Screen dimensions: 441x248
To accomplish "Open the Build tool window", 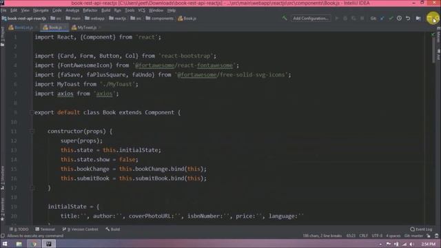I will tap(112, 229).
